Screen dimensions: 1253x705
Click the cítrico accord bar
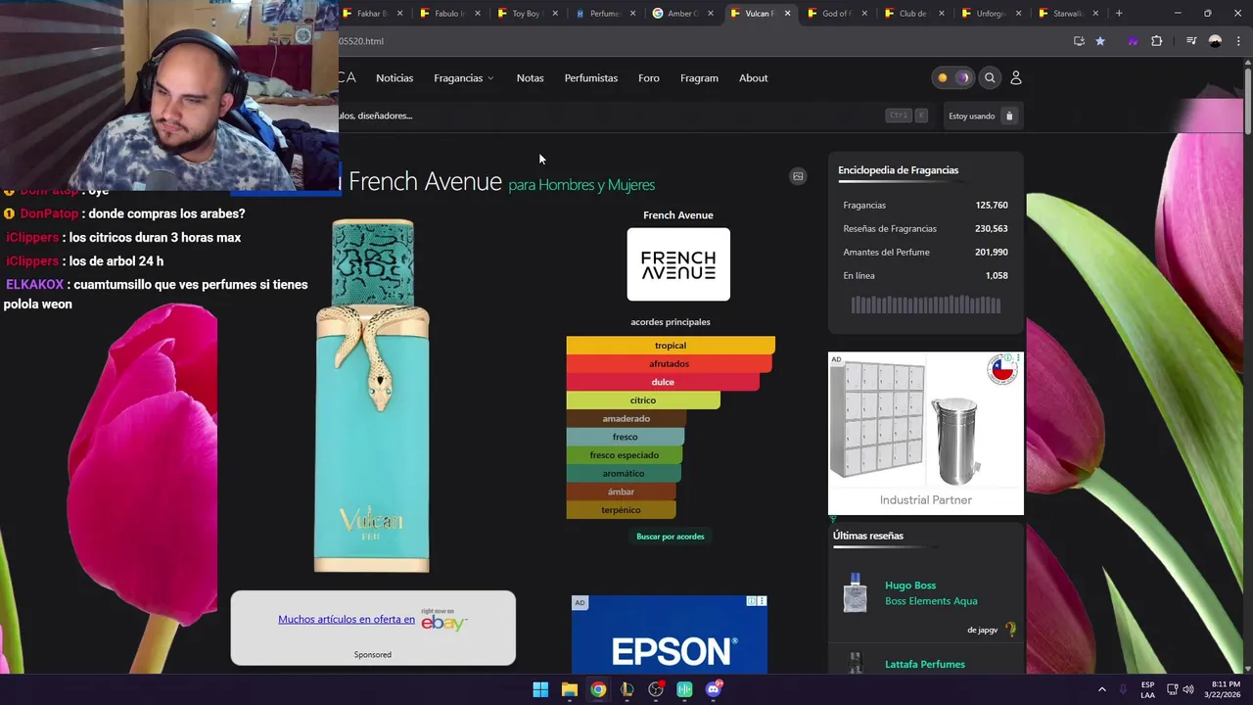pyautogui.click(x=643, y=400)
